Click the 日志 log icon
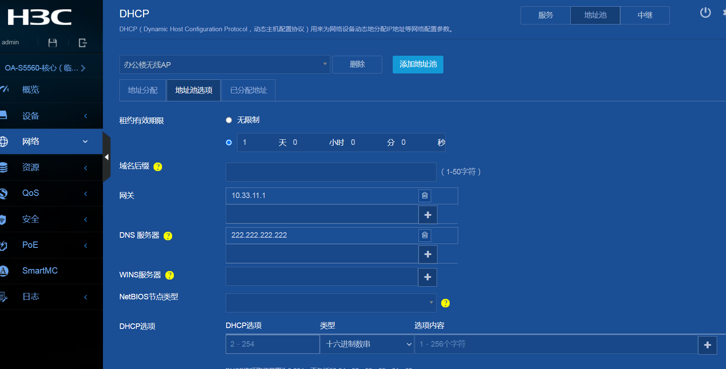This screenshot has height=369, width=726. click(x=3, y=297)
